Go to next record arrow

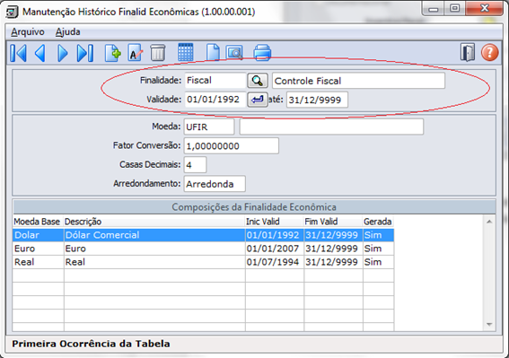point(62,53)
